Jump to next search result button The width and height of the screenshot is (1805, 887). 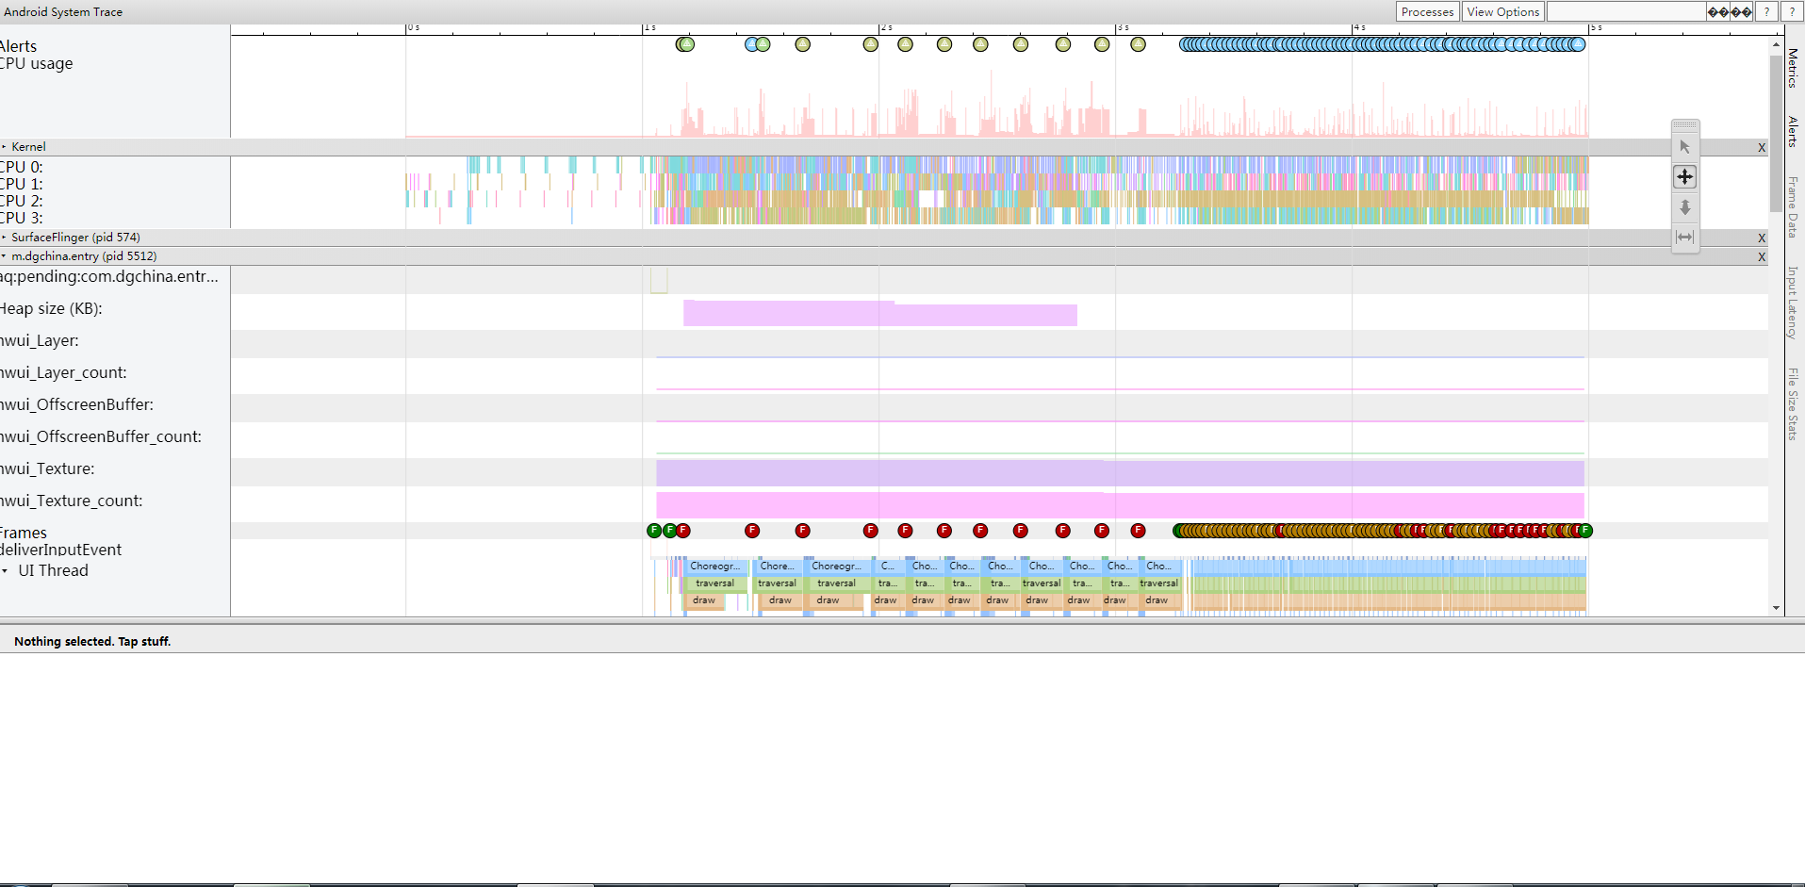1742,12
